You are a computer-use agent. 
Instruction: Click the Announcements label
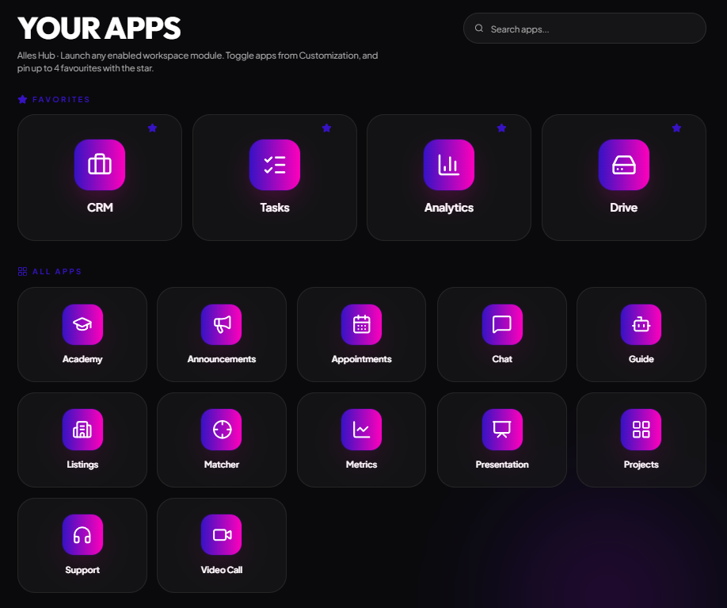pos(222,359)
